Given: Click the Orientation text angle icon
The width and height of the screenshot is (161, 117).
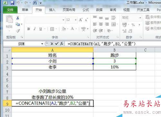Looking at the screenshot, I should [109, 31].
